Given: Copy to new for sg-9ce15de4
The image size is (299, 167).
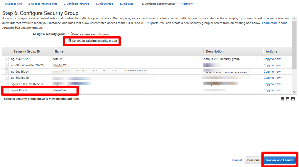Looking at the screenshot, I should point(272,72).
